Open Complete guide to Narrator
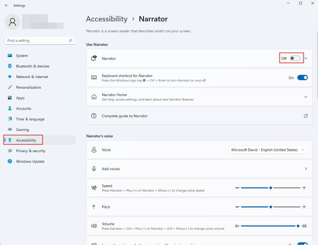Image resolution: width=318 pixels, height=245 pixels. [199, 116]
